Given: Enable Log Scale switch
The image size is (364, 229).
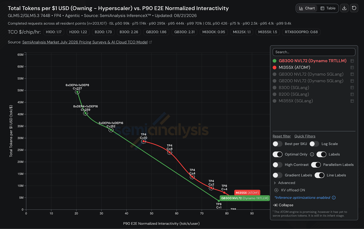Looking at the screenshot, I should pos(314,144).
